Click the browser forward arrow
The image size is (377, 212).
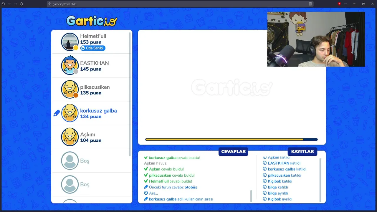tap(15, 4)
